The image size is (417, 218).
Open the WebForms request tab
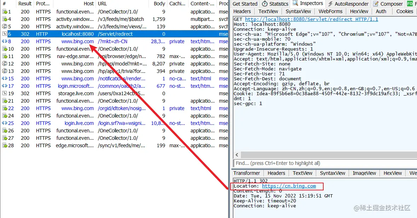330,11
